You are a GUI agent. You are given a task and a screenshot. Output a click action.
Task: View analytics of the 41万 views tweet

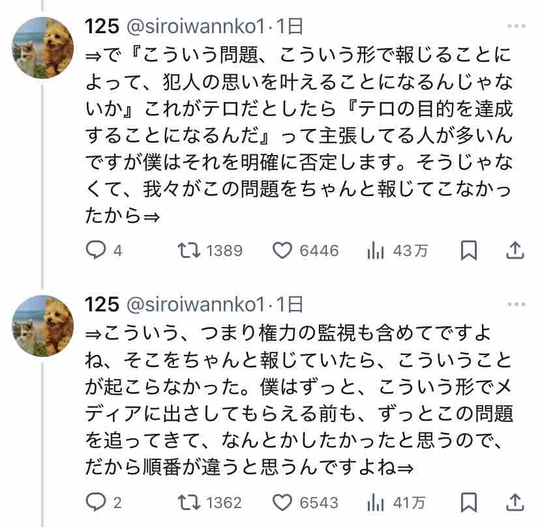pyautogui.click(x=377, y=502)
